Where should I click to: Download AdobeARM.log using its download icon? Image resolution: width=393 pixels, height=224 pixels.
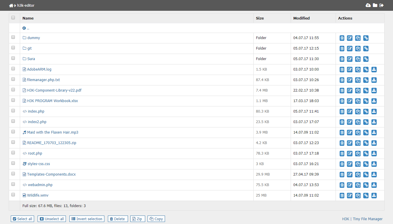click(374, 69)
